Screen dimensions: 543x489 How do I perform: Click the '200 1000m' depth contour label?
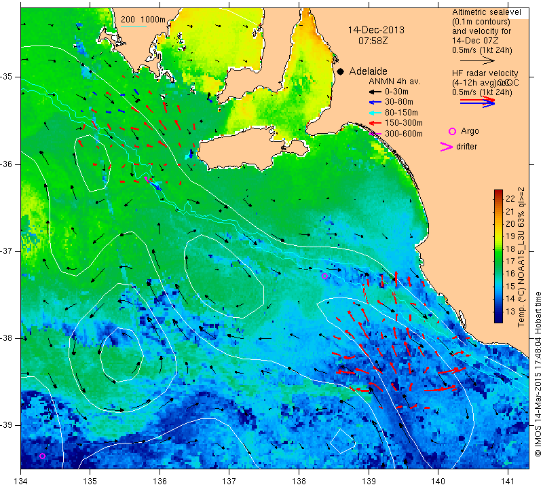point(143,20)
